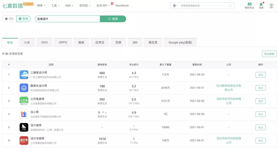Viewport: 278px width, 148px height.
Task: Open the 土巴兔装修 app name
Action: 37,99
